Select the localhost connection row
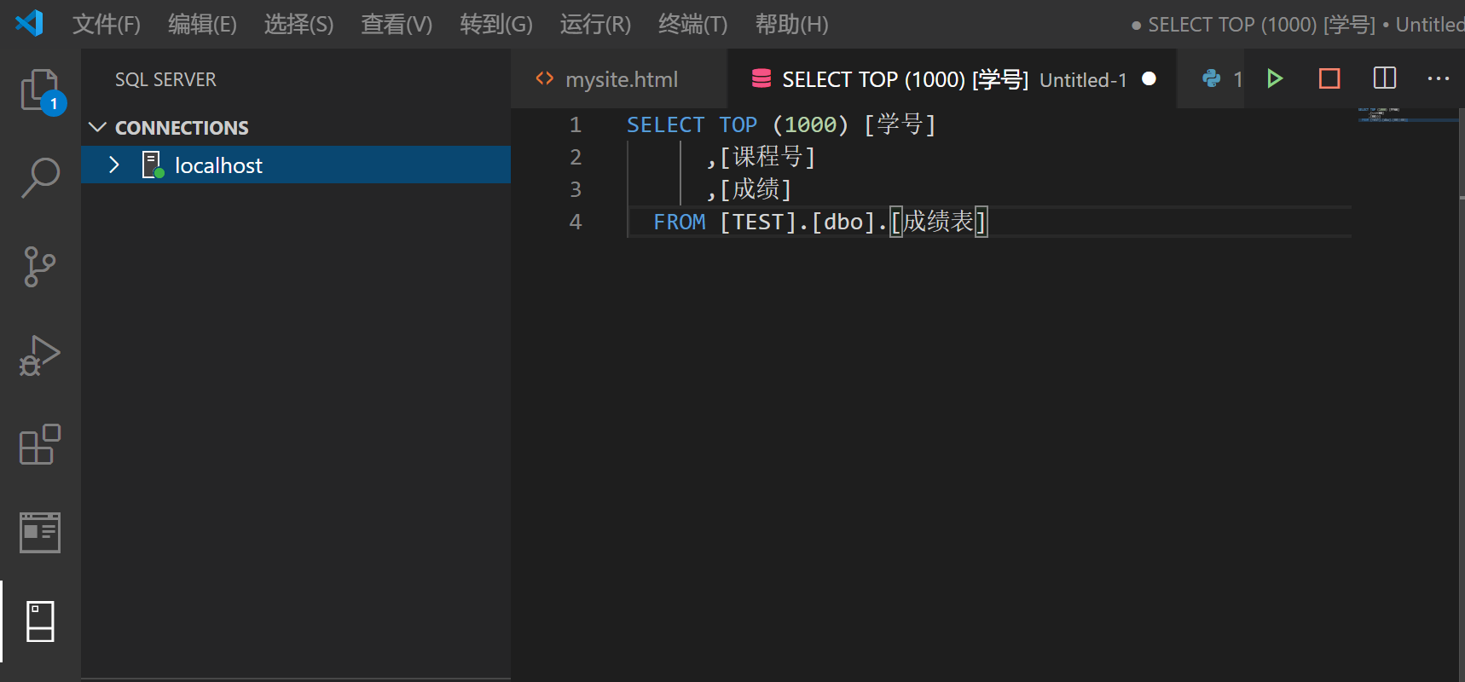 click(296, 165)
